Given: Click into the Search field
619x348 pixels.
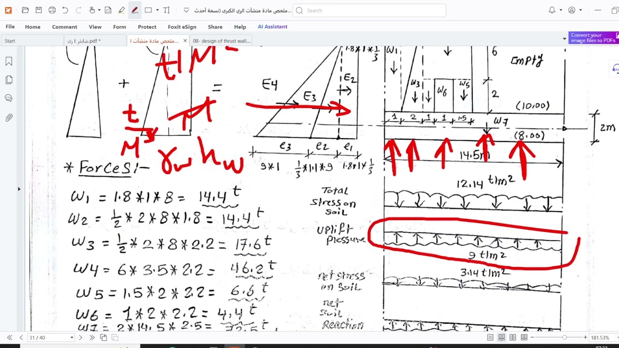Looking at the screenshot, I should coord(369,10).
